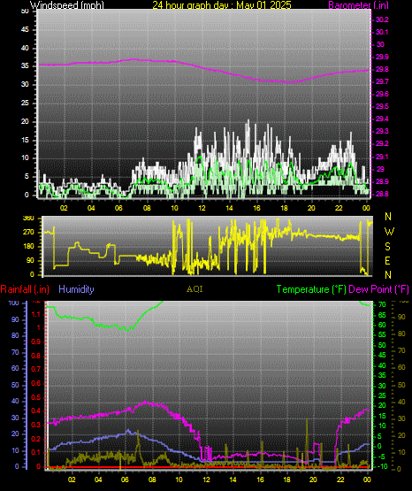This screenshot has height=491, width=412.
Task: Click barometer axis value 30.1
Action: (382, 32)
